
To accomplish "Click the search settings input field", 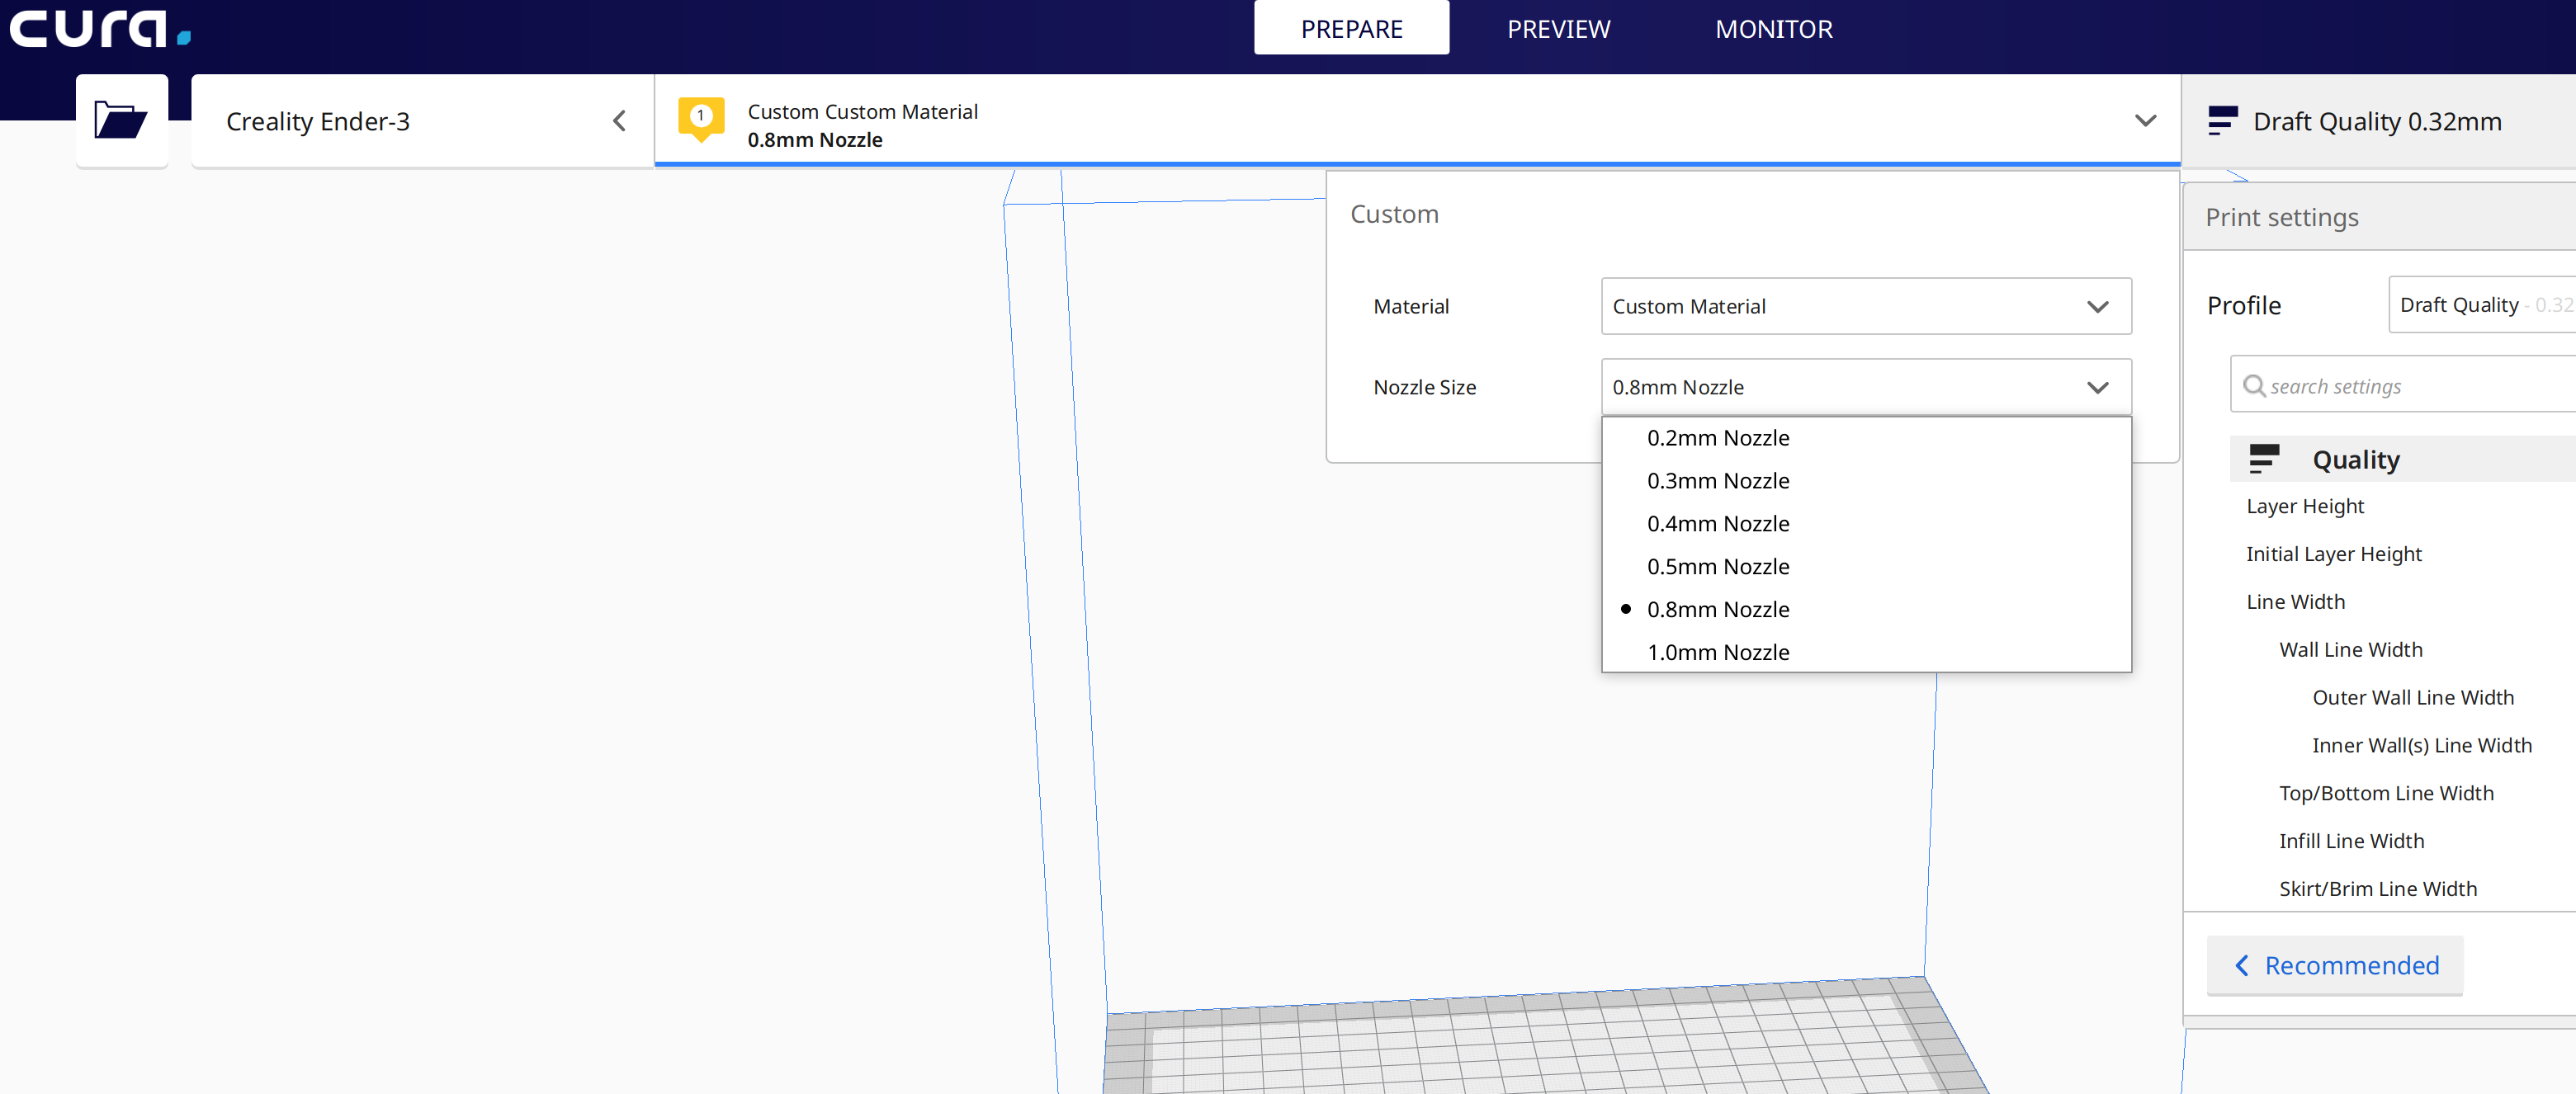I will (x=2400, y=385).
